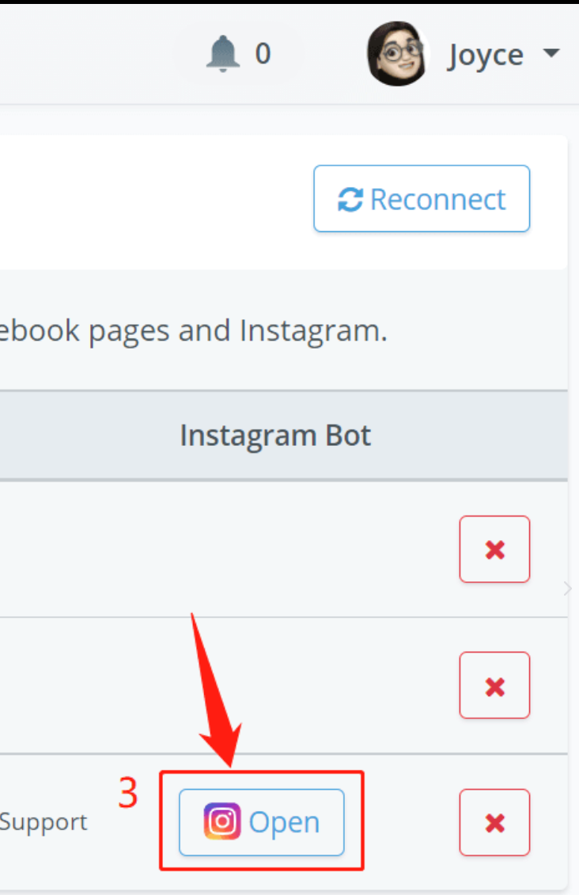The height and width of the screenshot is (895, 579).
Task: Click the word "Reconnect" label
Action: point(437,200)
